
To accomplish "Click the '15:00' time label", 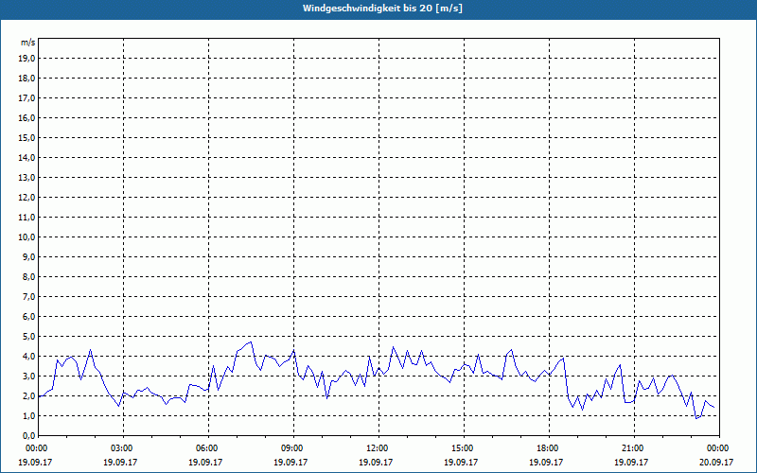I will [x=464, y=448].
